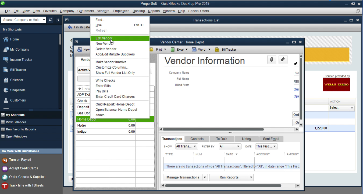Open Calendar shortcut
The height and width of the screenshot is (194, 363).
(13, 80)
